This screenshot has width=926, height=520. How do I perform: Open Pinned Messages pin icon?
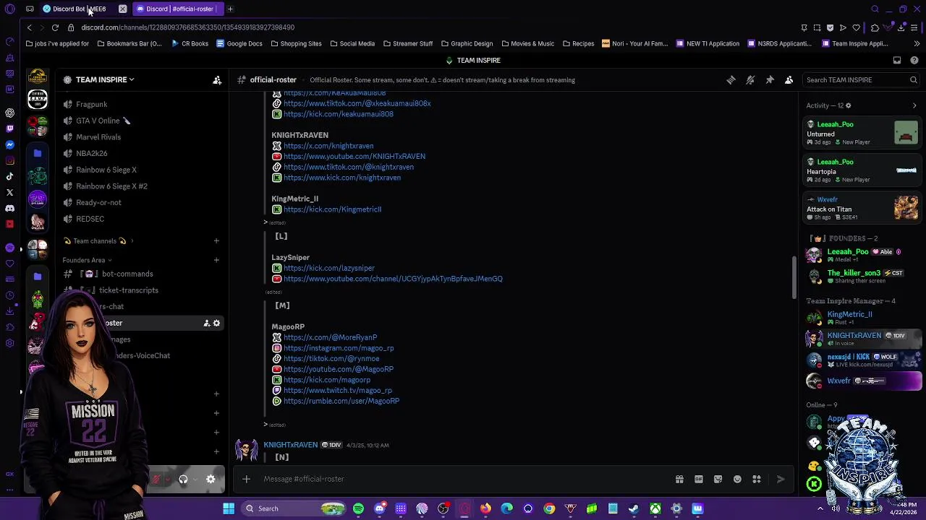(770, 80)
